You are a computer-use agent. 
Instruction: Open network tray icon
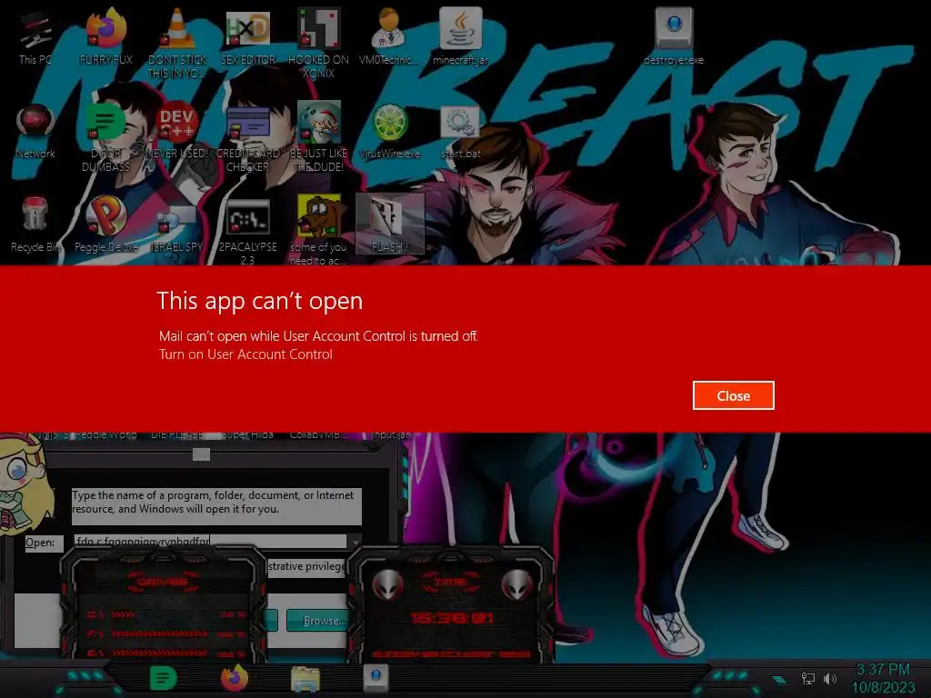807,678
